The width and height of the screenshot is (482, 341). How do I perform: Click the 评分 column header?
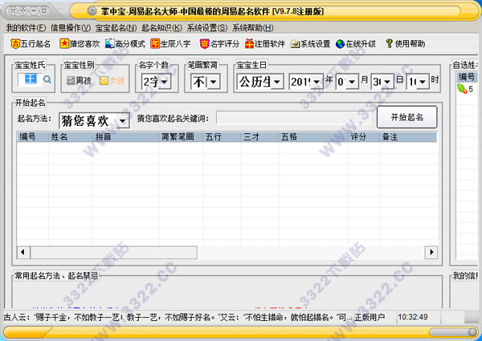364,136
